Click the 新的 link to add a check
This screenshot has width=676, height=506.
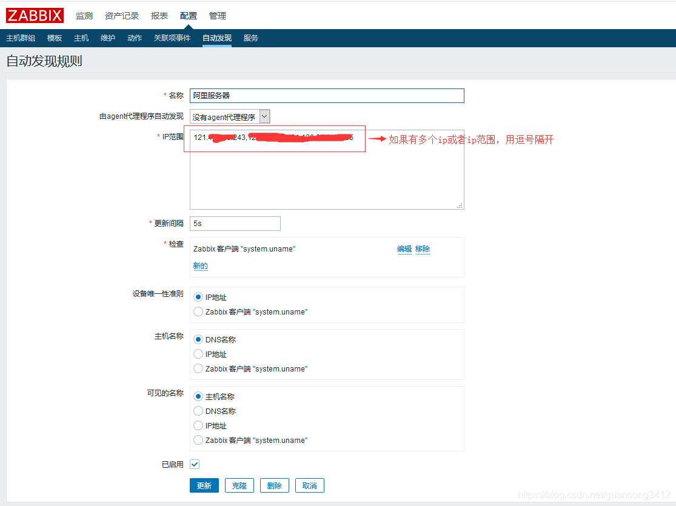200,266
